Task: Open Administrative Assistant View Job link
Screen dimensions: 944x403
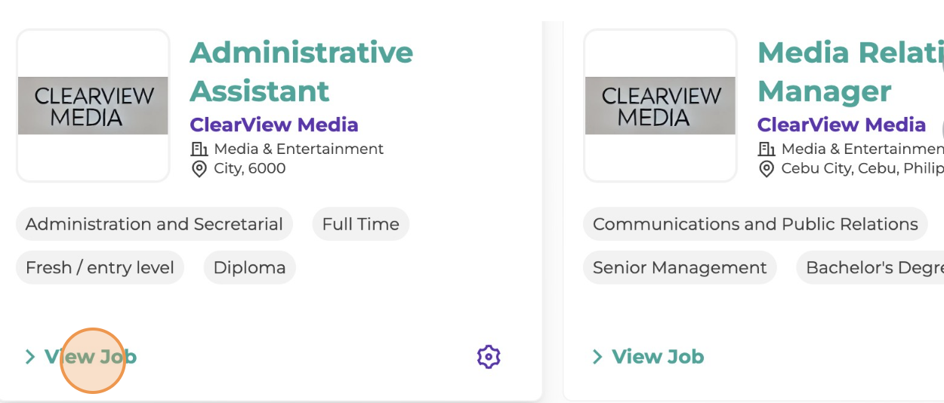Action: point(91,357)
